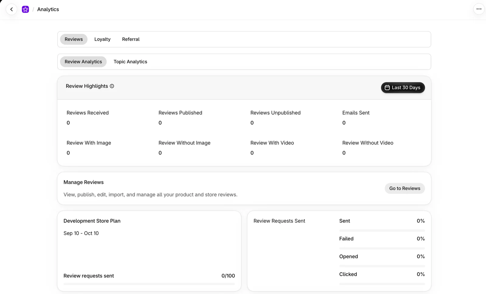Click the Review Without Image label
Image resolution: width=486 pixels, height=294 pixels.
184,143
